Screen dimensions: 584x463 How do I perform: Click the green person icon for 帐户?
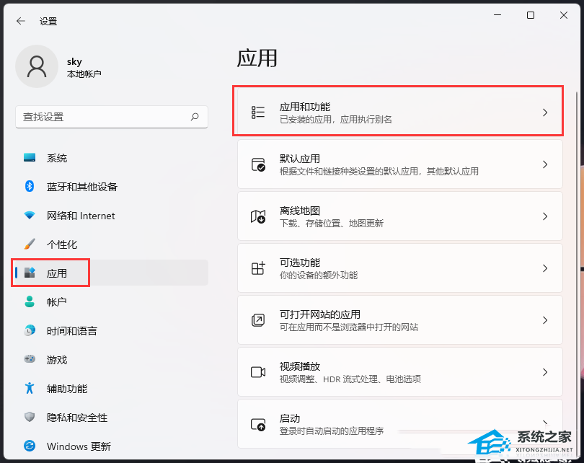click(x=30, y=301)
